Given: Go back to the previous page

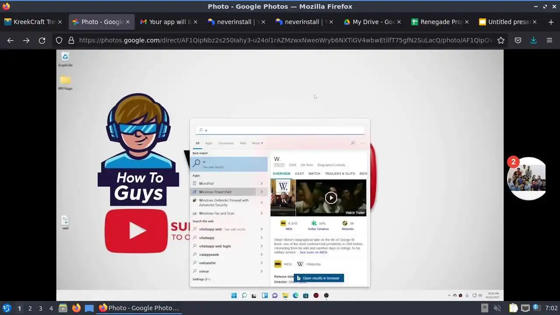Looking at the screenshot, I should (10, 40).
